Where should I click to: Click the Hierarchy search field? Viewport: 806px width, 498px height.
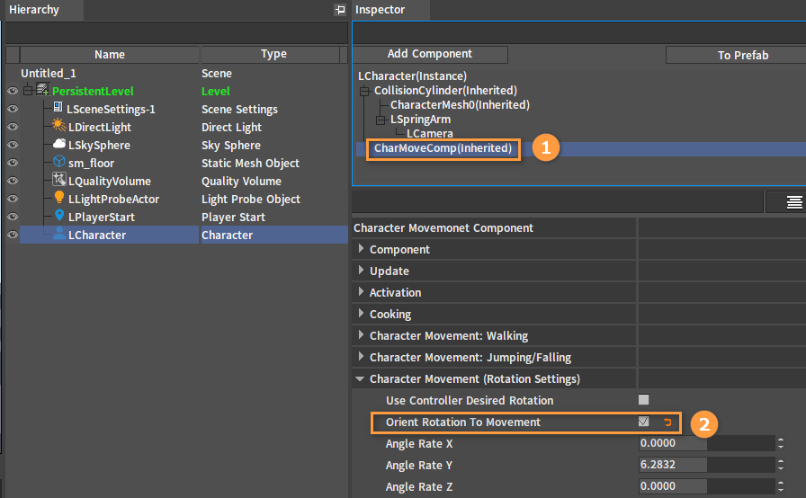[176, 33]
